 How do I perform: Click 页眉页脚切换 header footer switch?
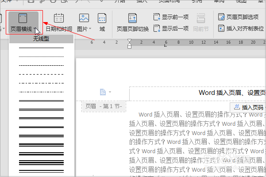[133, 23]
